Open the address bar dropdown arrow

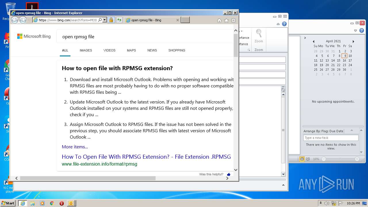tap(105, 20)
